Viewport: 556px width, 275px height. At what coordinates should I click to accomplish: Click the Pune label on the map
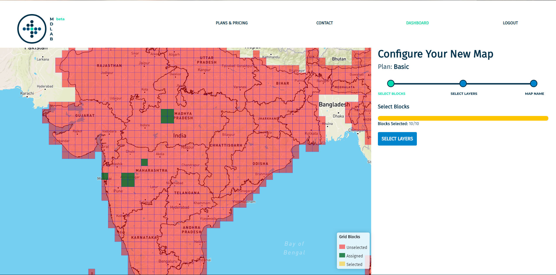click(118, 191)
